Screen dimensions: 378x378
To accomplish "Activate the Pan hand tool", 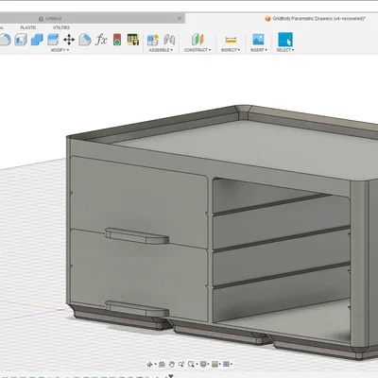I will click(172, 365).
